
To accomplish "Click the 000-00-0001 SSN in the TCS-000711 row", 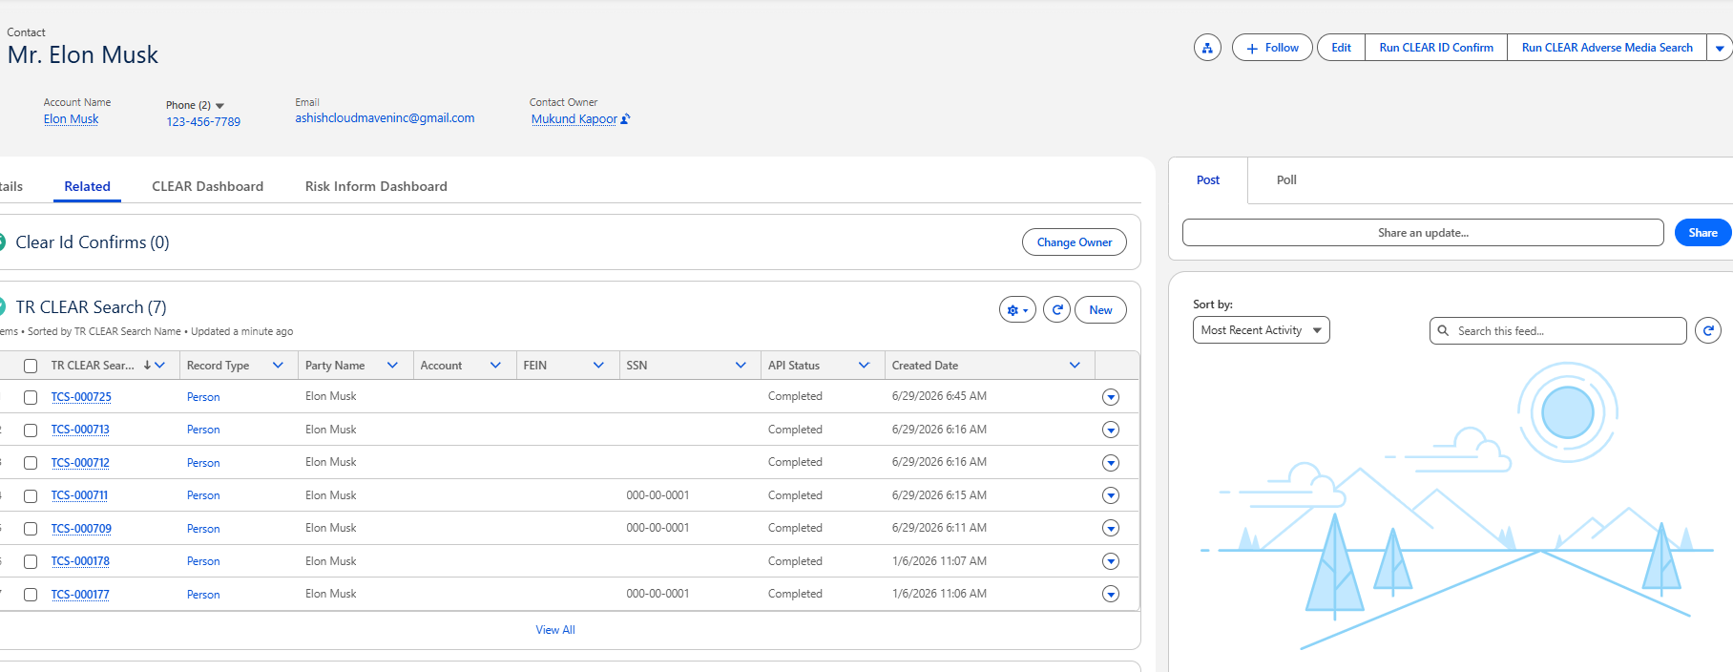I will (658, 495).
